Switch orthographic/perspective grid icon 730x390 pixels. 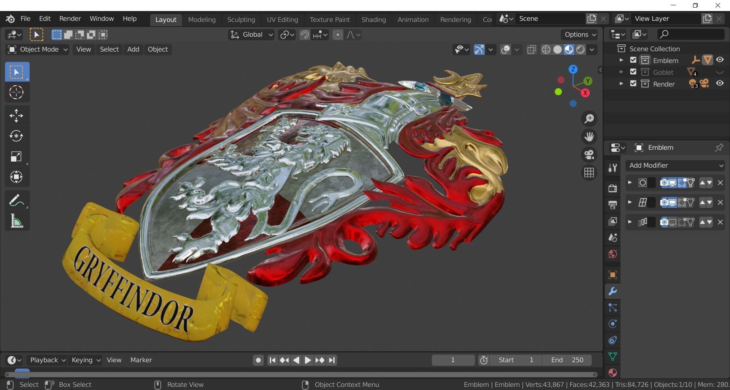[x=589, y=173]
